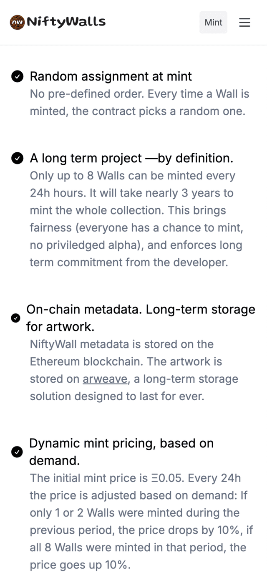267x578 pixels.
Task: Select the nw emblem in the header
Action: click(x=17, y=22)
